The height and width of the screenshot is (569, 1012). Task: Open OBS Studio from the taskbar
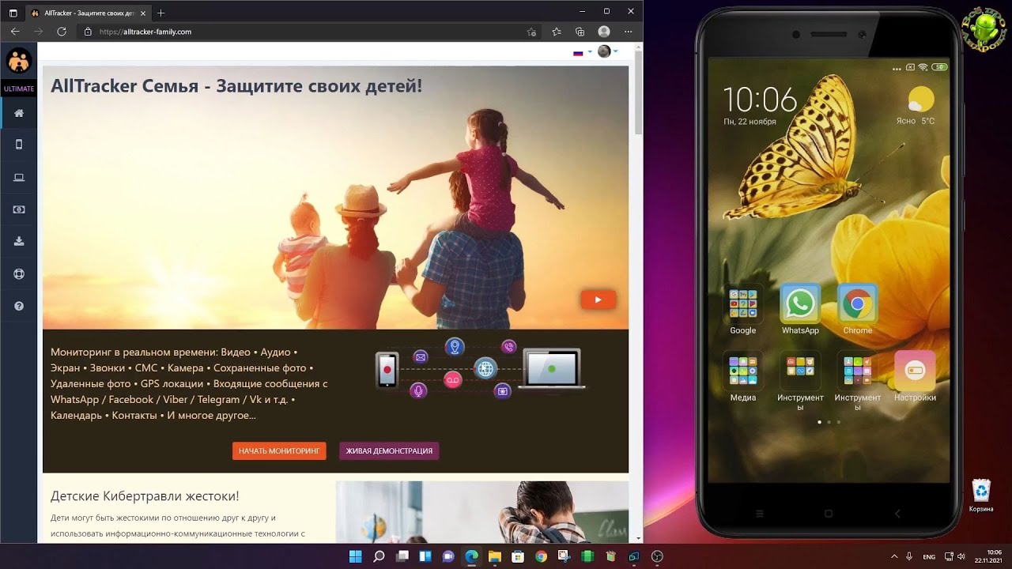point(657,556)
